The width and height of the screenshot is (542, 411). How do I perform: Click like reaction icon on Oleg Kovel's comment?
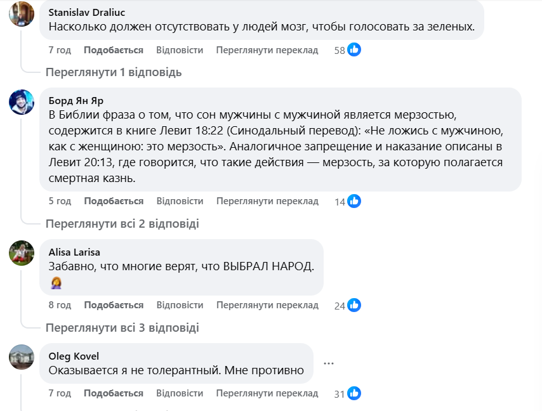coord(354,394)
